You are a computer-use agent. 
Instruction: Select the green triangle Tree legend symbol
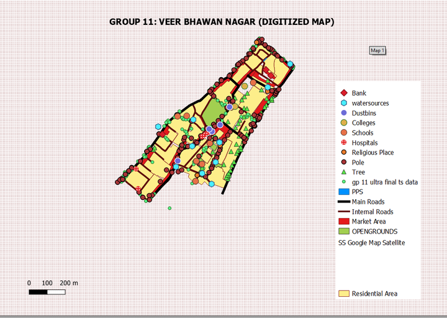(343, 172)
